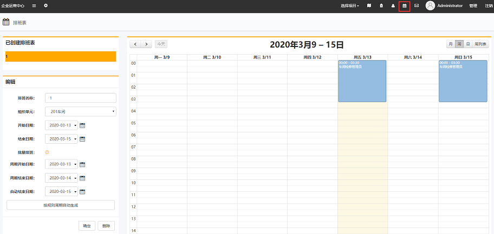Screen dimensions: 494x234
Task: Expand the 结束日期 date dropdown
Action: point(75,139)
